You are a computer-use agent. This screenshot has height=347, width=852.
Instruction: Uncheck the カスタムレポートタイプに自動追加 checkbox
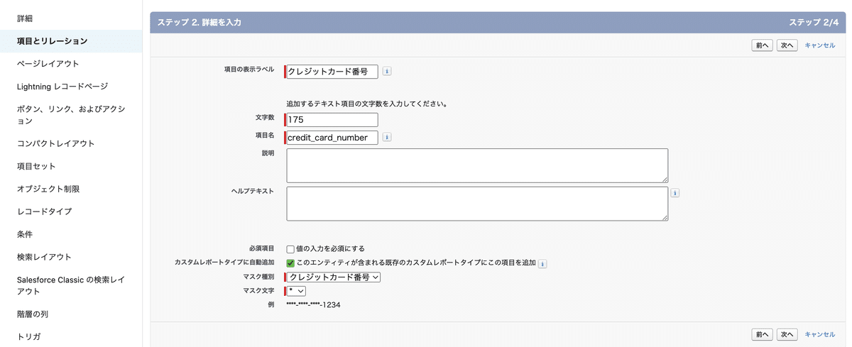coord(290,263)
